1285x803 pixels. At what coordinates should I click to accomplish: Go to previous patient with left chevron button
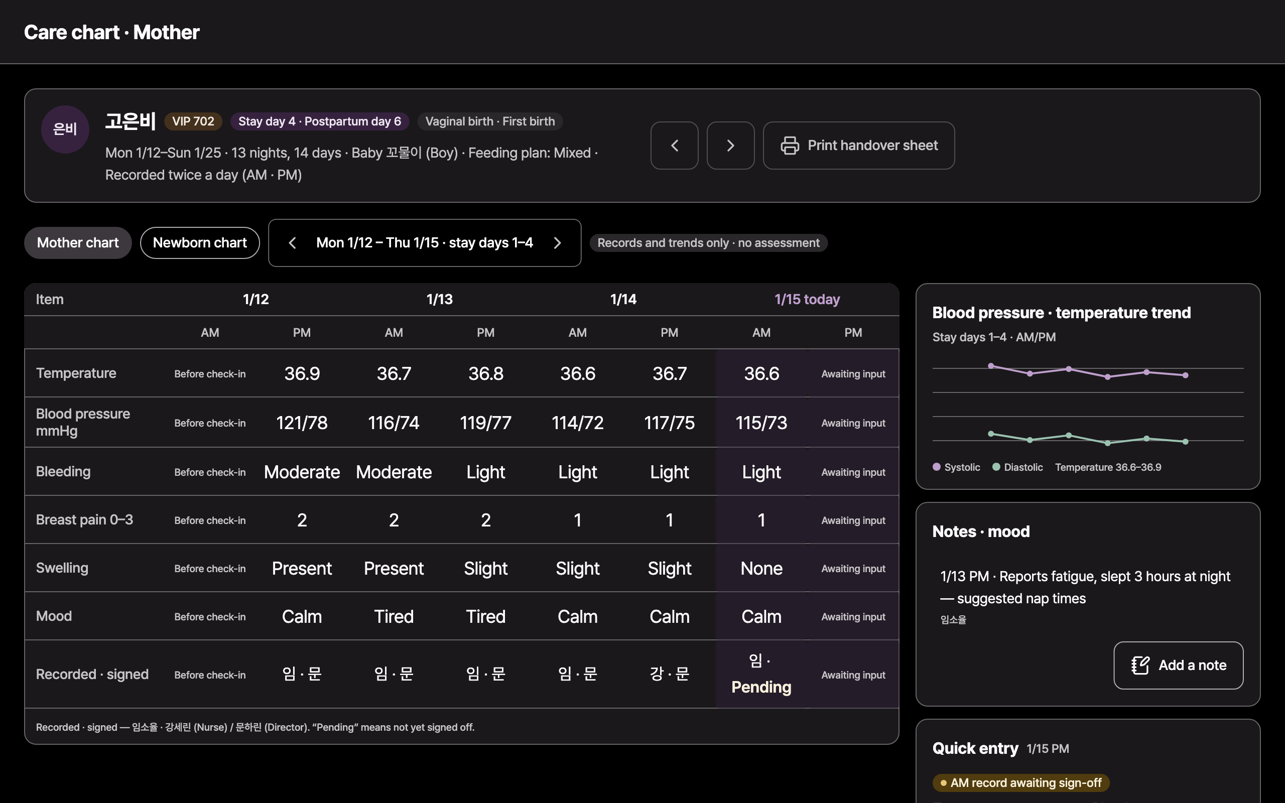pyautogui.click(x=674, y=146)
